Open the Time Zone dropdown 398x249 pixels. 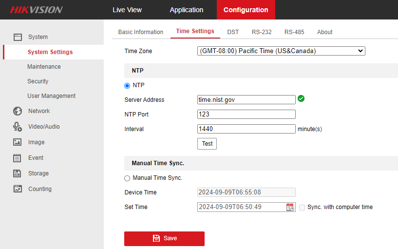coord(281,51)
